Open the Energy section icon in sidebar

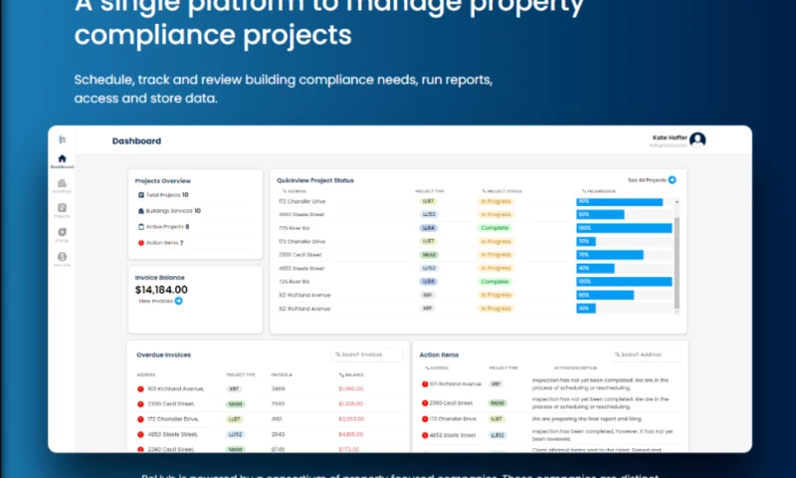pyautogui.click(x=62, y=232)
